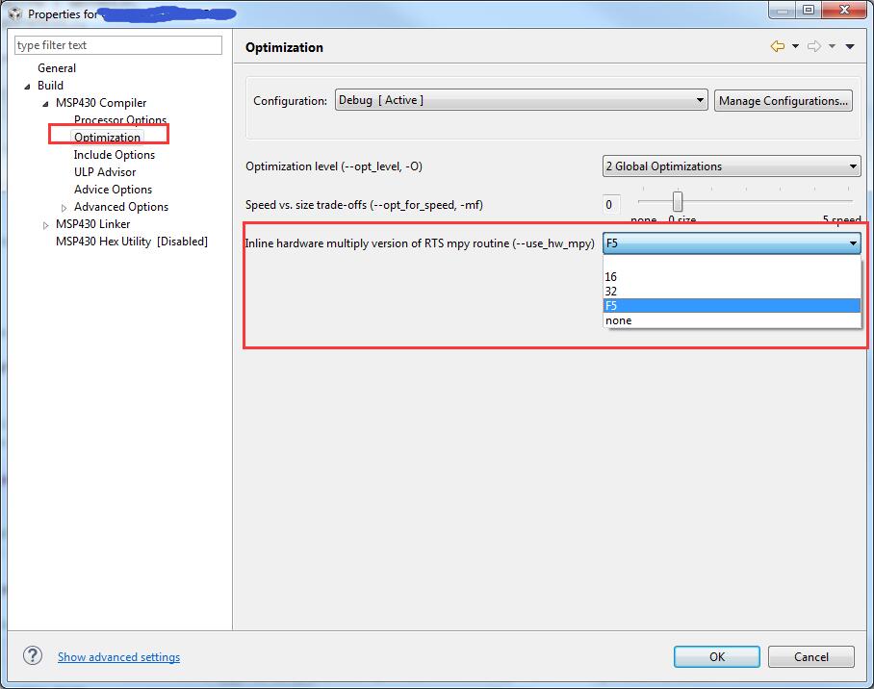Click the use_hw_mpy combo box
Screen dimensions: 874x689
click(732, 243)
